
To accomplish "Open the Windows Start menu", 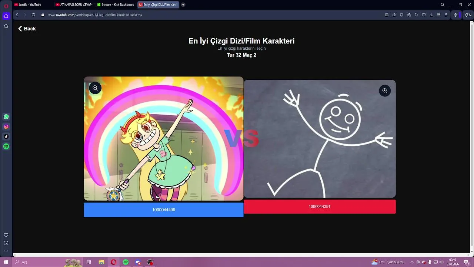I will tap(6, 262).
